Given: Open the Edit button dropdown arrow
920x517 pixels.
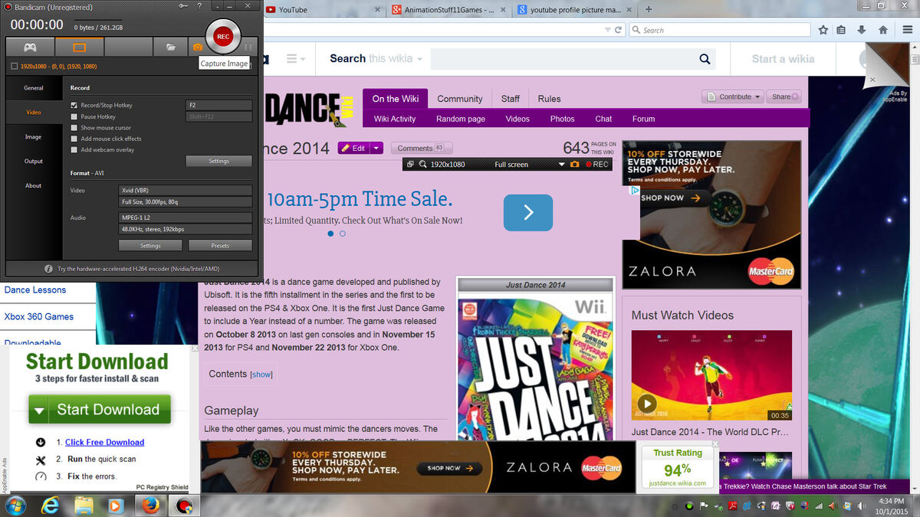Looking at the screenshot, I should point(376,149).
